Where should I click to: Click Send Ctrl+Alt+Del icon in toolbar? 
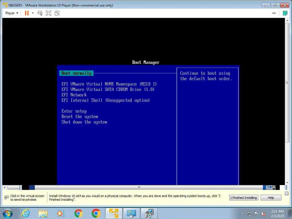40,13
